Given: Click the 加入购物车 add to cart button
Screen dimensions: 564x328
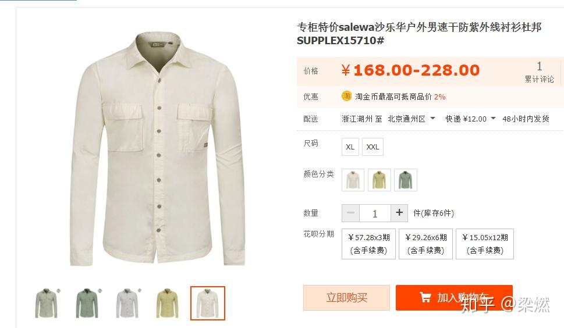Looking at the screenshot, I should click(x=454, y=298).
